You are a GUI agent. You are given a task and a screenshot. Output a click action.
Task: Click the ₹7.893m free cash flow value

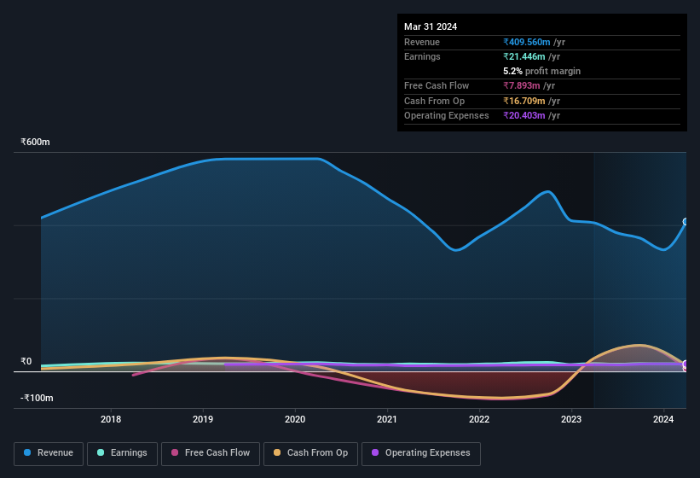click(x=522, y=85)
